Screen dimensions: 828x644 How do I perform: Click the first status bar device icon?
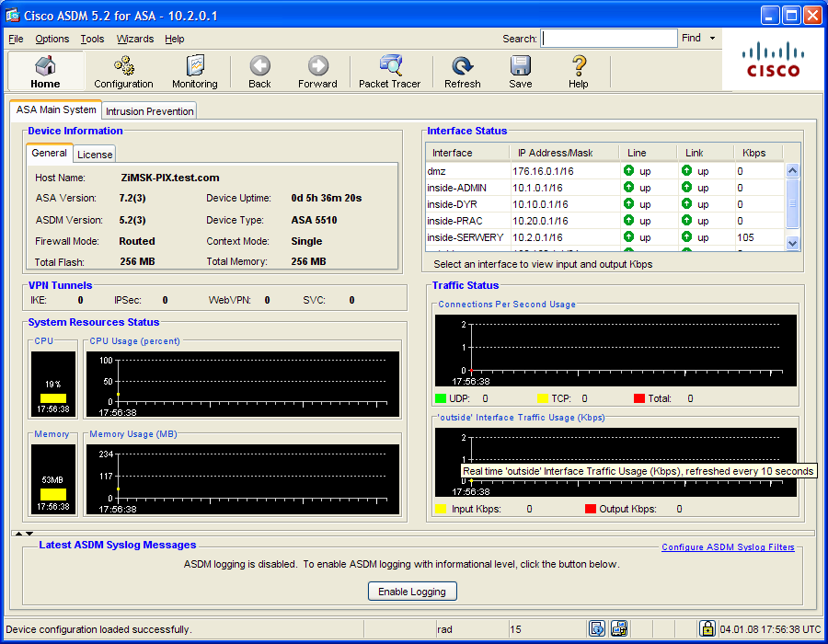[597, 628]
